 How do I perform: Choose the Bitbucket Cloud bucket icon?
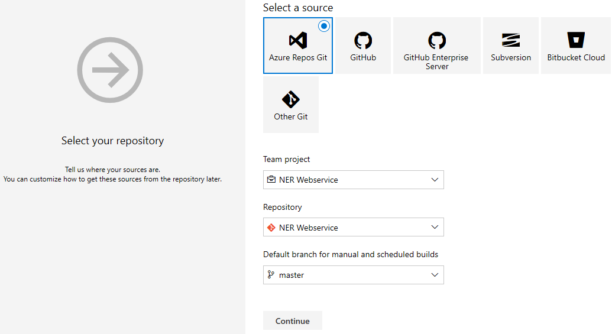[576, 40]
